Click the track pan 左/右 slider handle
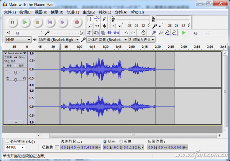Screen dimensions: 230x161 tap(16, 80)
